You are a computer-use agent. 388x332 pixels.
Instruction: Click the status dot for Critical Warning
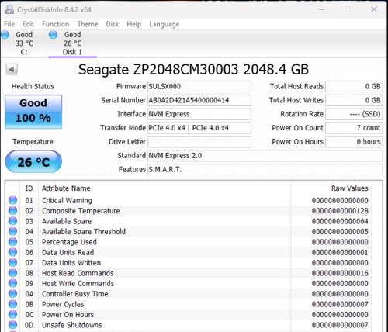point(12,200)
